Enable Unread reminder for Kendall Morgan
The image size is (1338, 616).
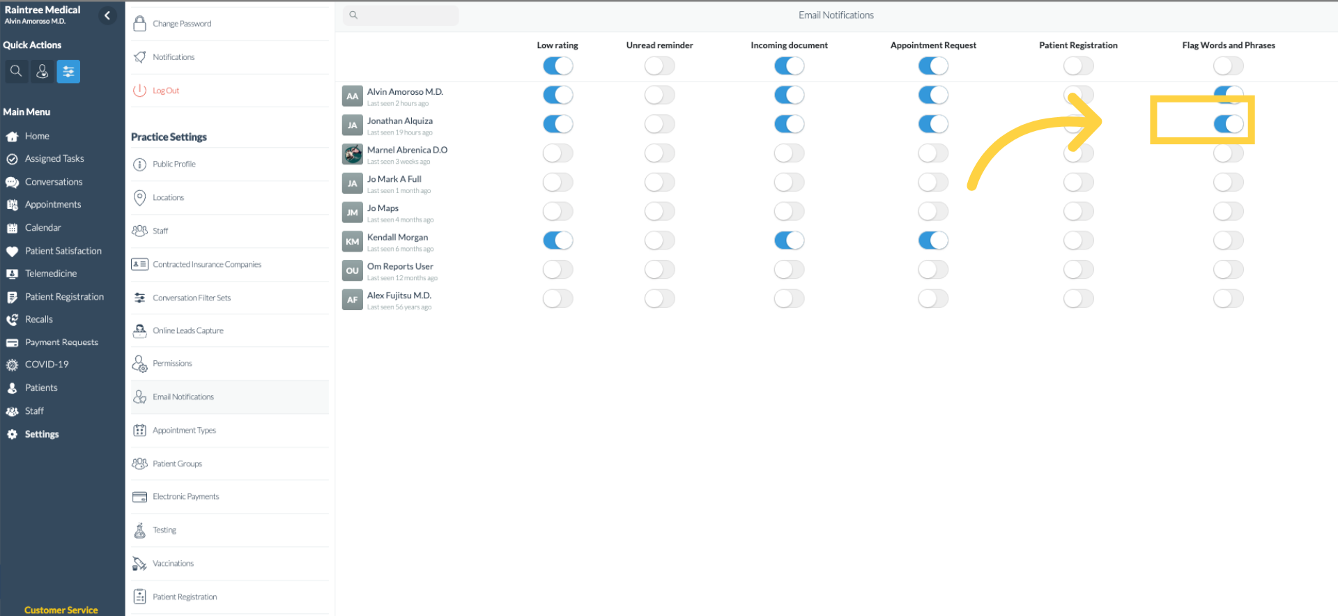(659, 240)
